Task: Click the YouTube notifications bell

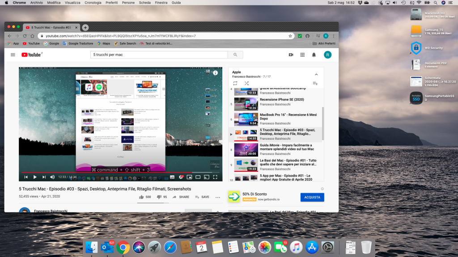Action: (314, 55)
